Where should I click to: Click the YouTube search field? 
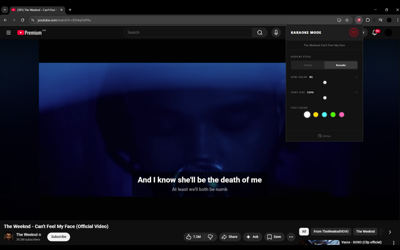point(188,32)
